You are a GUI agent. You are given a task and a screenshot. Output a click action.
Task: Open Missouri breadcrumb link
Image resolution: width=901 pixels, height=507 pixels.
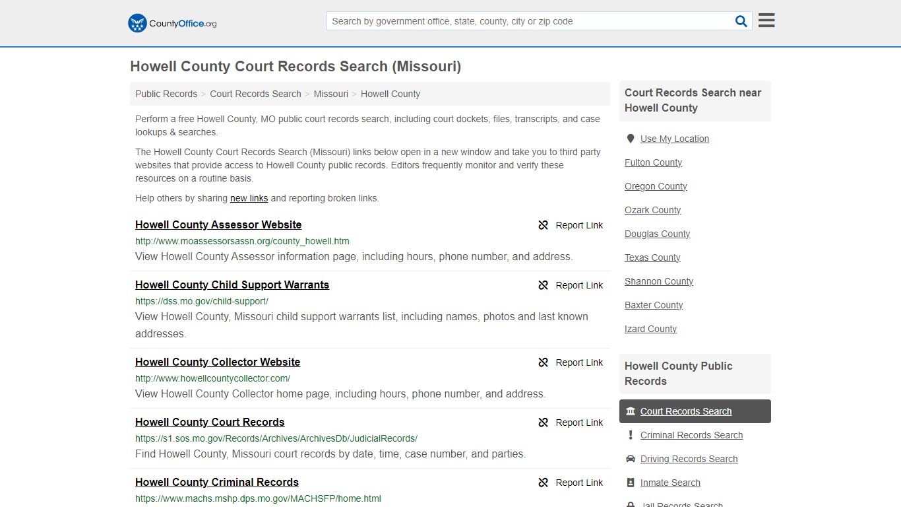click(331, 94)
